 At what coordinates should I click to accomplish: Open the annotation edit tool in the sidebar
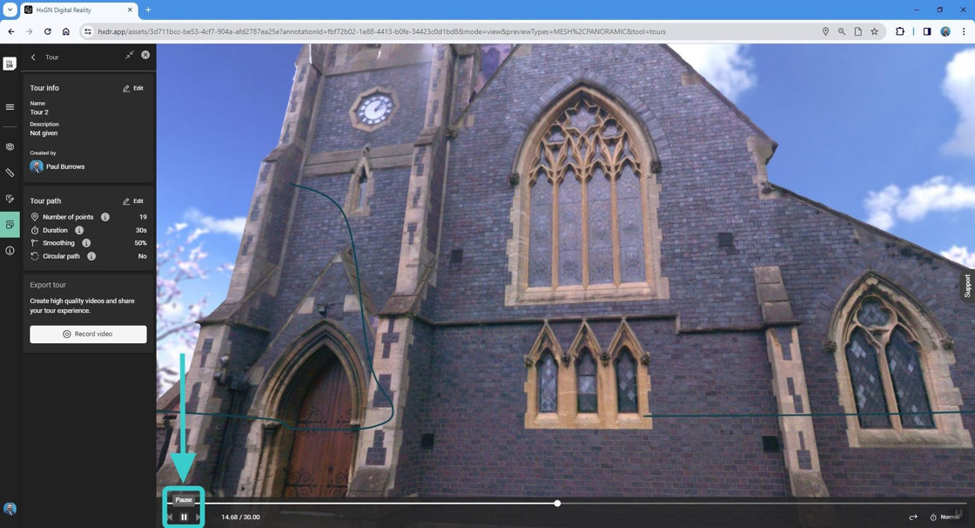click(x=10, y=199)
